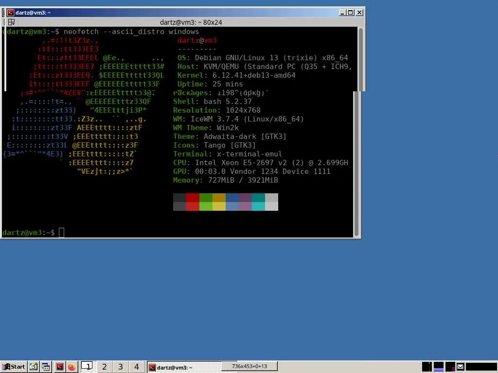
Task: Click the 'GPU: 00:03.0 Vendor 1234' line
Action: tap(251, 171)
